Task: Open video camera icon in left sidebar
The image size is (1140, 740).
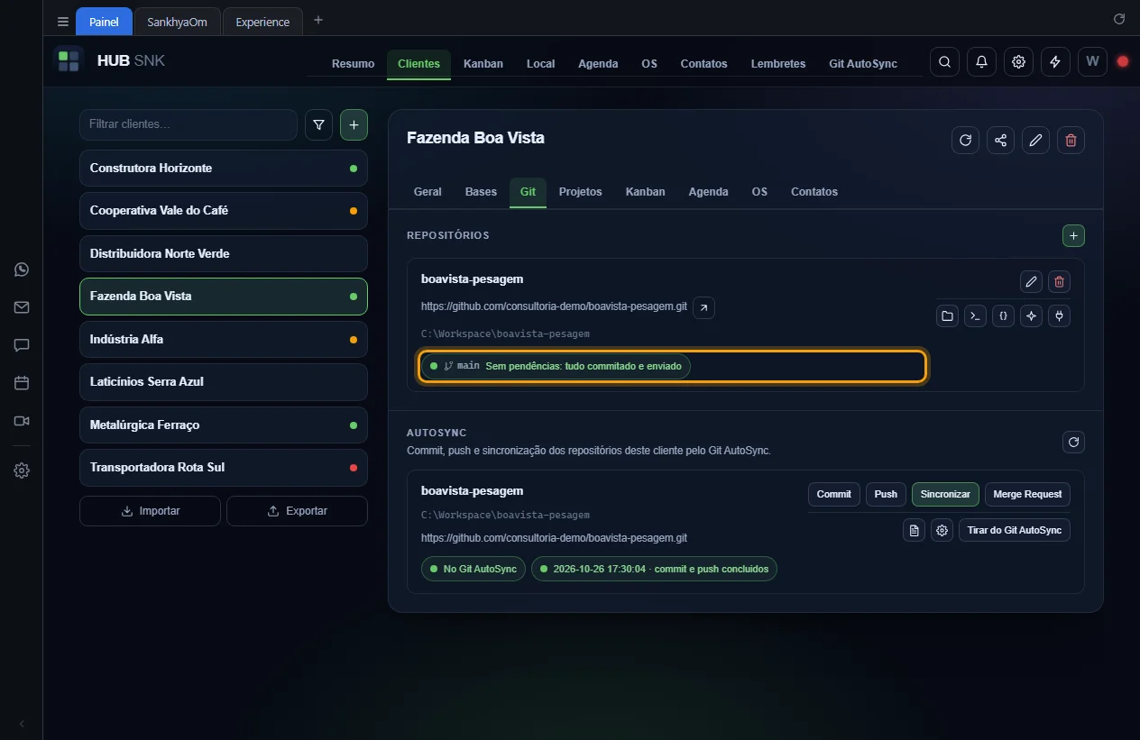Action: point(22,421)
